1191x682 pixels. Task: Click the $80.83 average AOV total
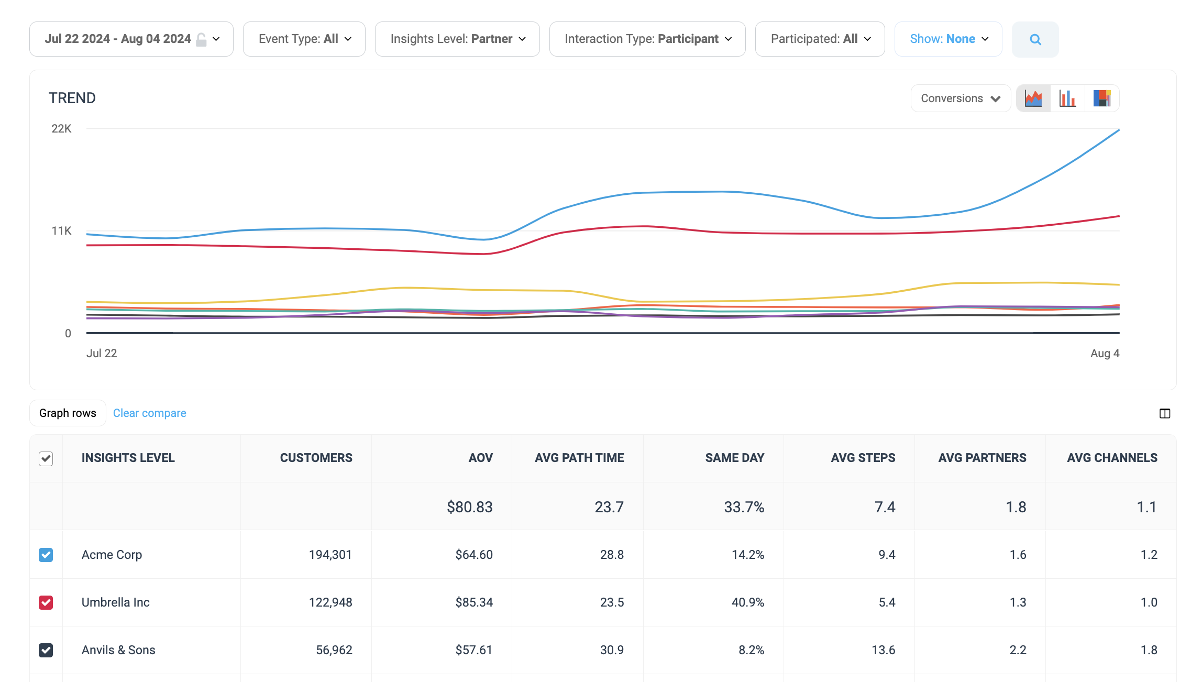click(x=470, y=507)
